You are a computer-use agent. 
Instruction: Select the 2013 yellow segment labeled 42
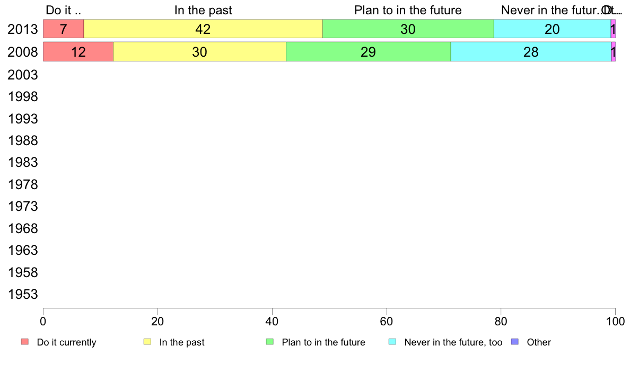coord(203,29)
